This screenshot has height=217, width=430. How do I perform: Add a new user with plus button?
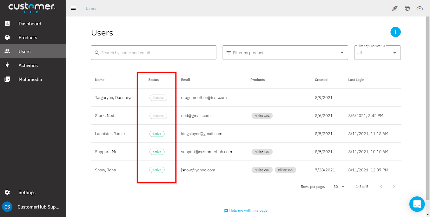[x=396, y=32]
